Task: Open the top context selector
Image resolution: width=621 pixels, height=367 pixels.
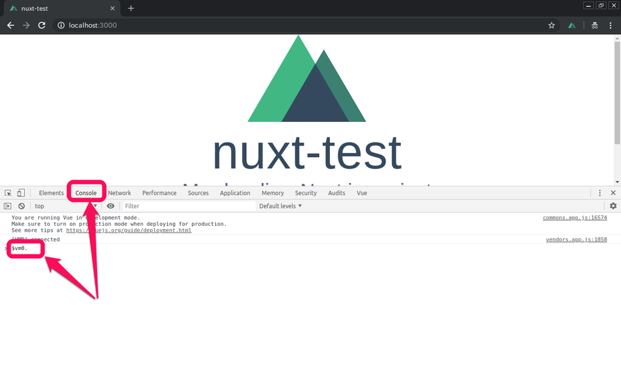Action: (65, 206)
